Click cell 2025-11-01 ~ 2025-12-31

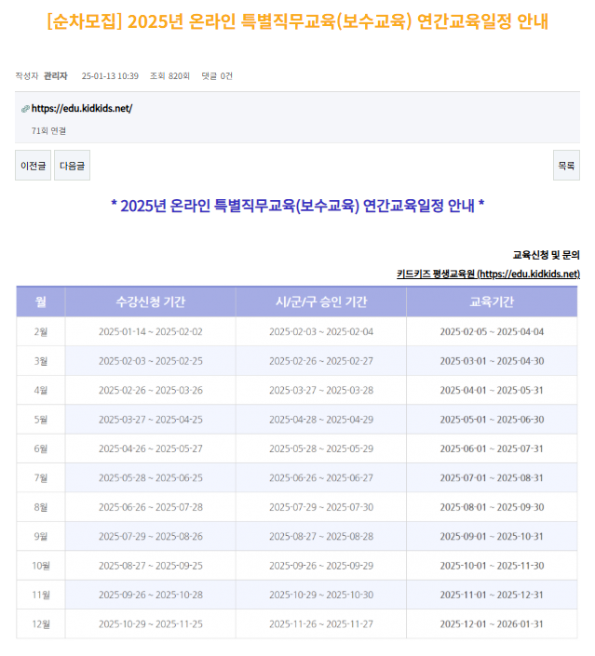coord(492,595)
